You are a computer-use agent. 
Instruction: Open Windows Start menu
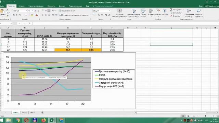1,120
